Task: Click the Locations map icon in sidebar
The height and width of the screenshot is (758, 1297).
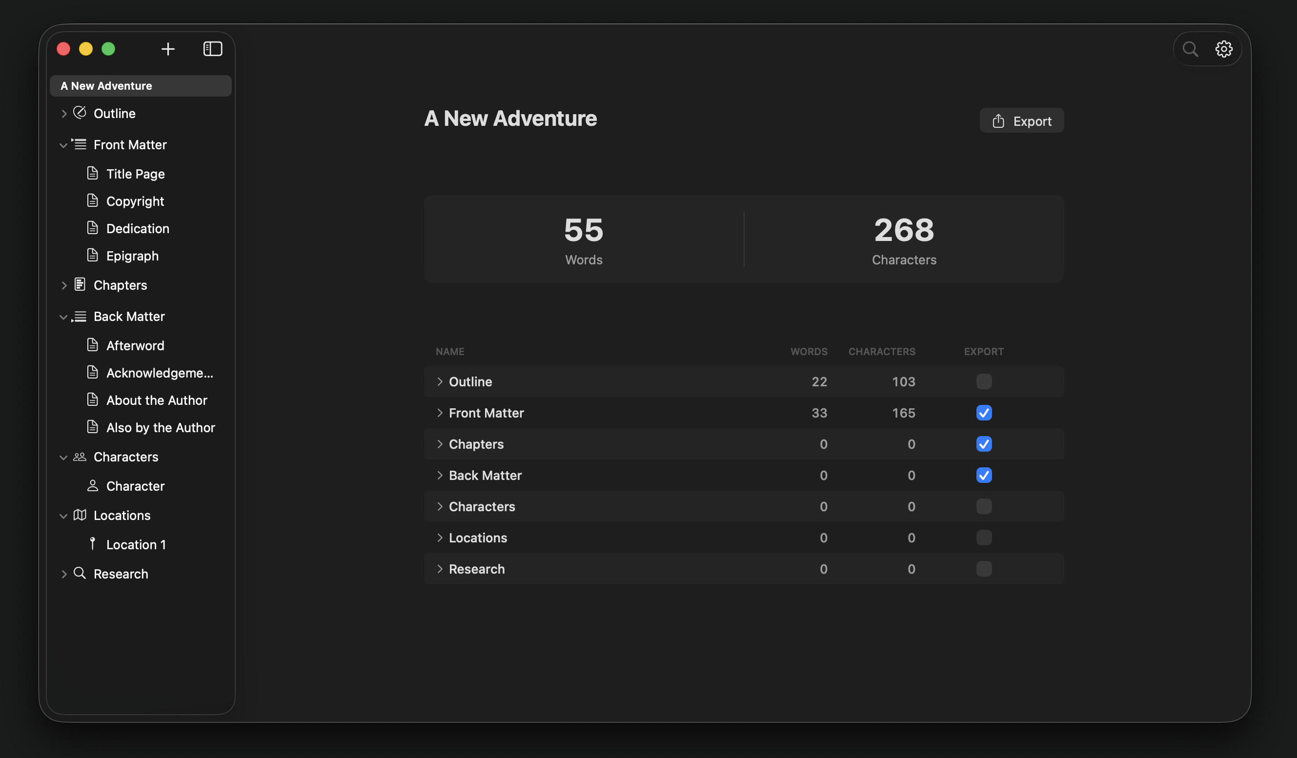Action: 80,515
